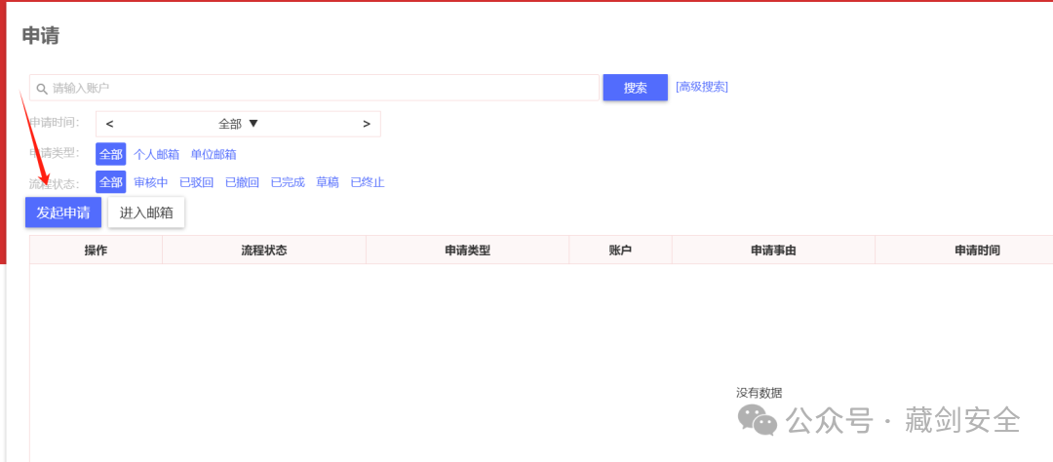
Task: Click the 操作 column header
Action: click(96, 250)
